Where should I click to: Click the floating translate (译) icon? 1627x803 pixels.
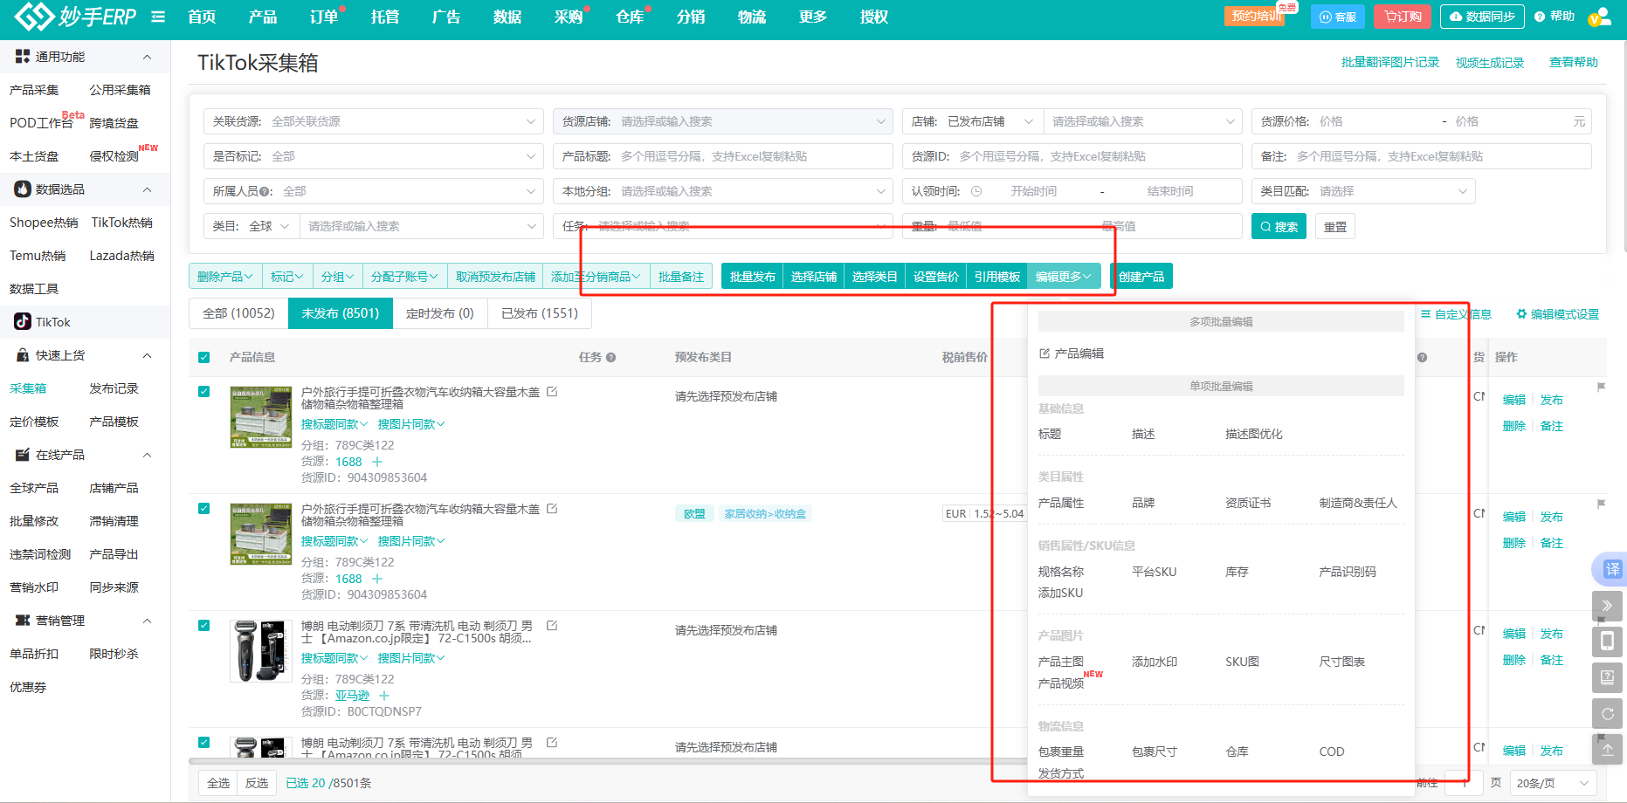(x=1611, y=569)
